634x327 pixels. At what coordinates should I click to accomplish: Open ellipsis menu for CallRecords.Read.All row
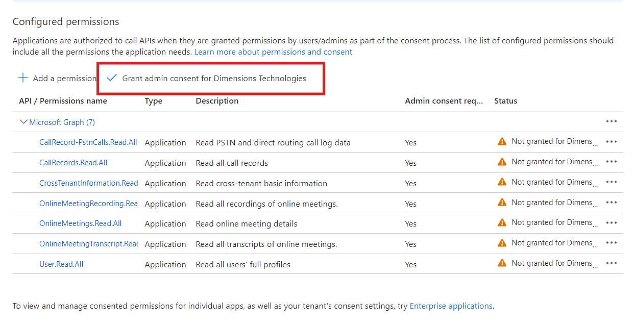point(611,162)
